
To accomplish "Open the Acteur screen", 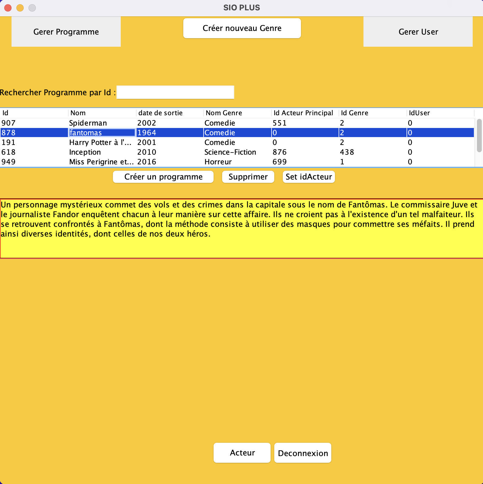I will coord(242,453).
